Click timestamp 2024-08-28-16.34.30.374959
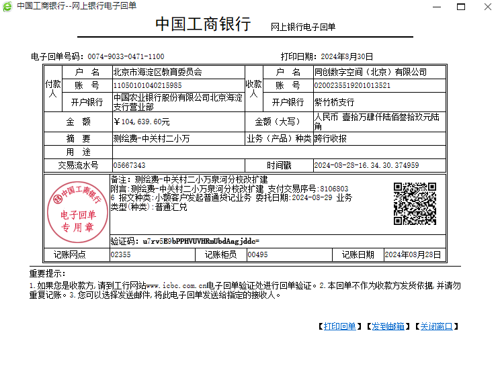This screenshot has height=376, width=500. [366, 165]
